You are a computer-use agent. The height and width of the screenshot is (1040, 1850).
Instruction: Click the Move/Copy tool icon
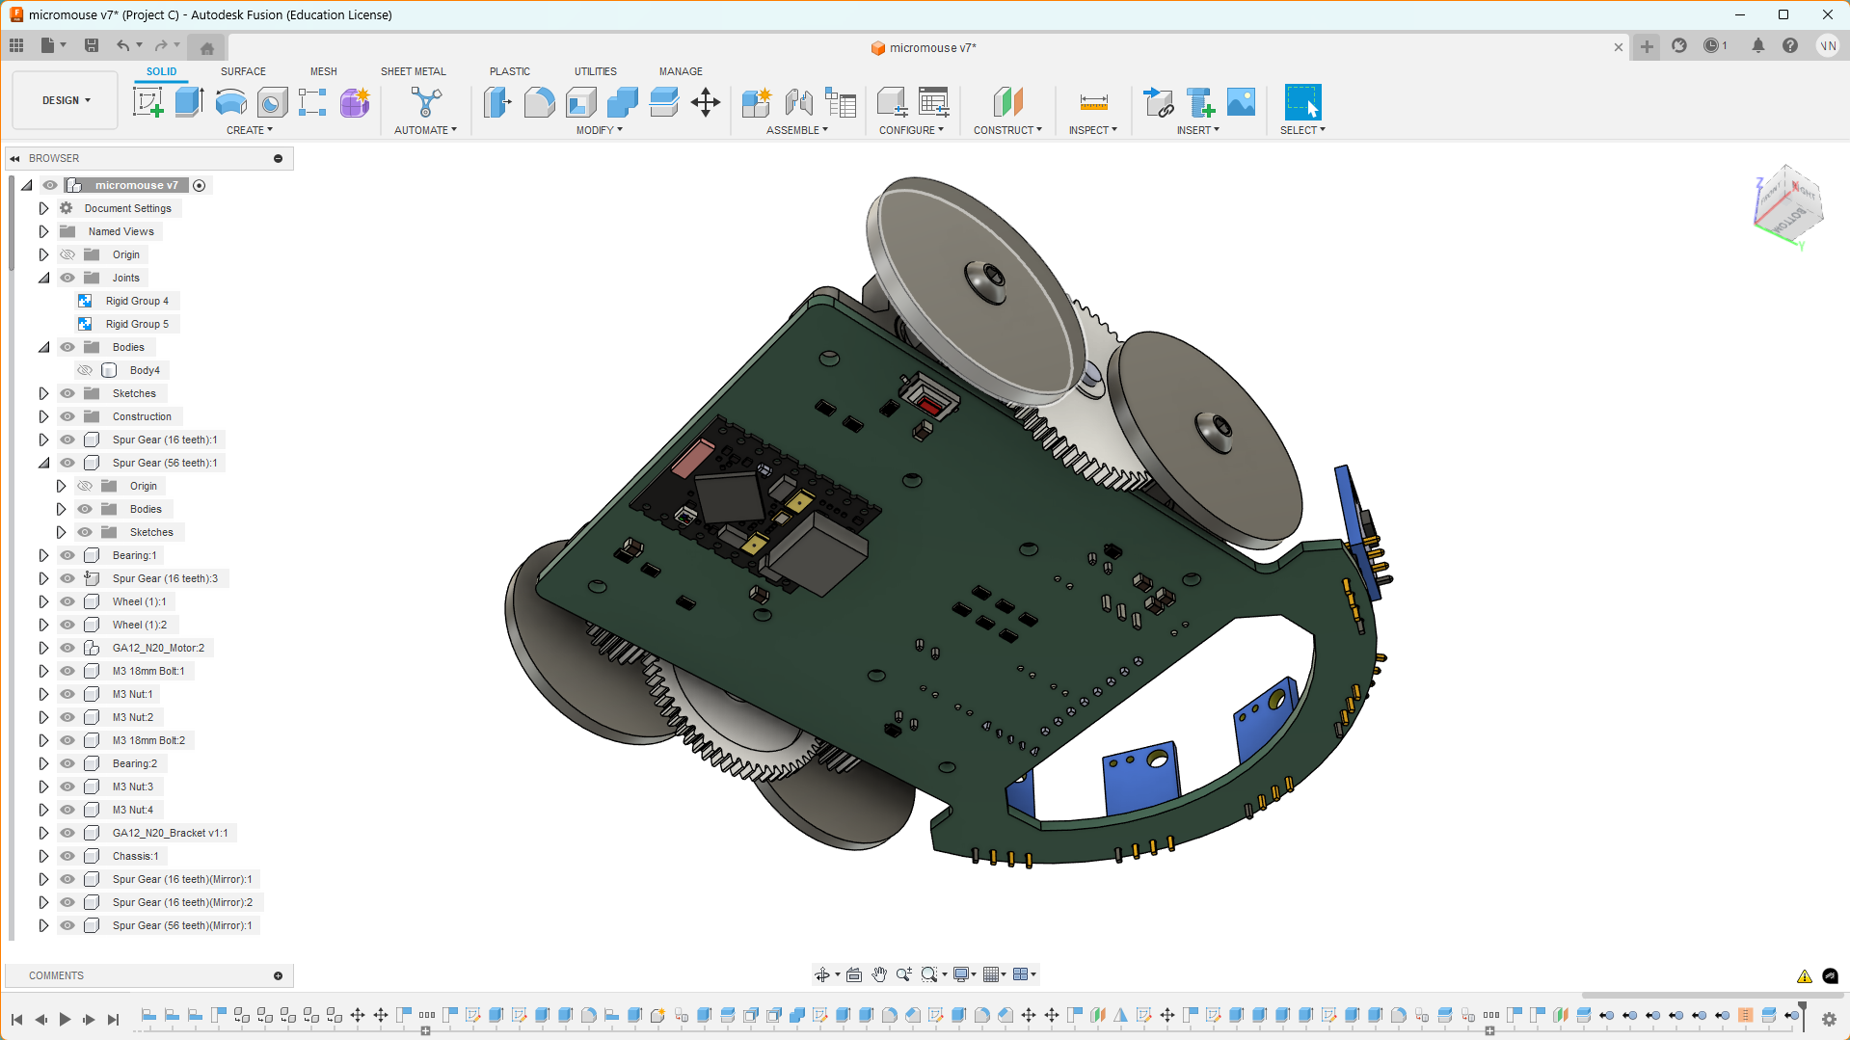(x=706, y=102)
